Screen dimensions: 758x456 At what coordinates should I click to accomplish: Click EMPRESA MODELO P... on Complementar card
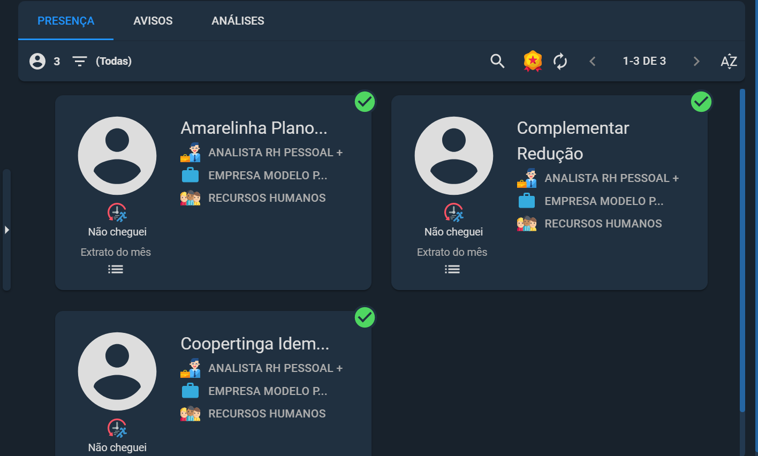(604, 201)
